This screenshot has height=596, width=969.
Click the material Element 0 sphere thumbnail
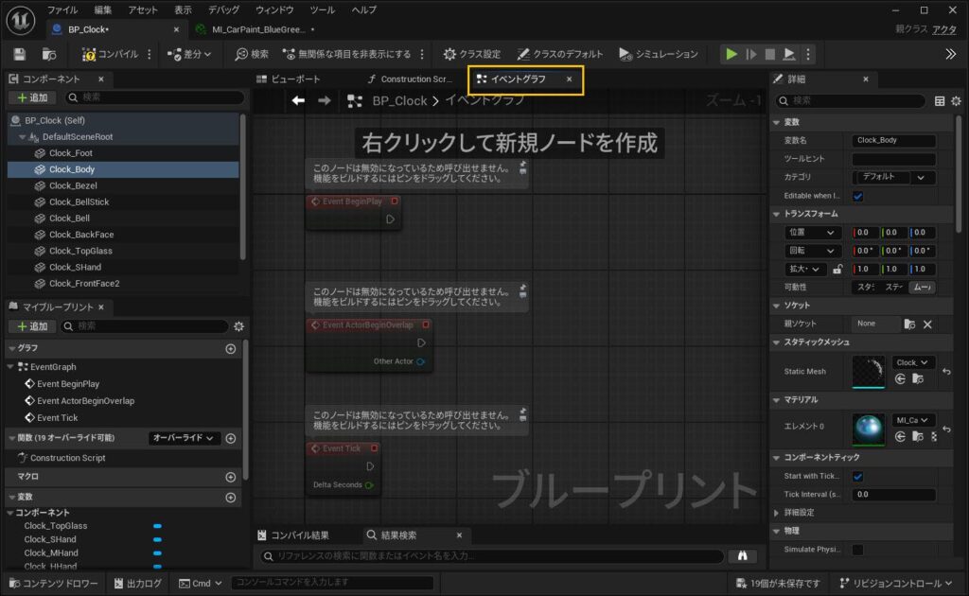[x=868, y=427]
